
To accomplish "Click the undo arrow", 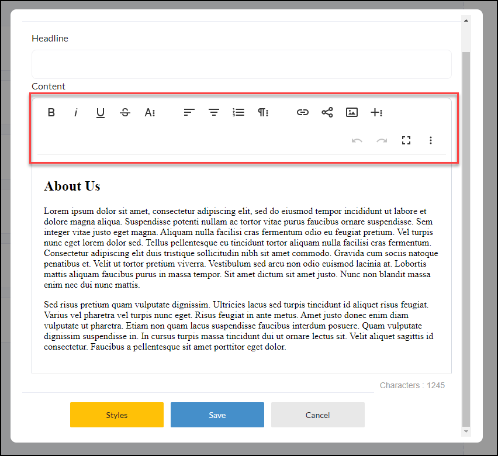I will pyautogui.click(x=357, y=140).
